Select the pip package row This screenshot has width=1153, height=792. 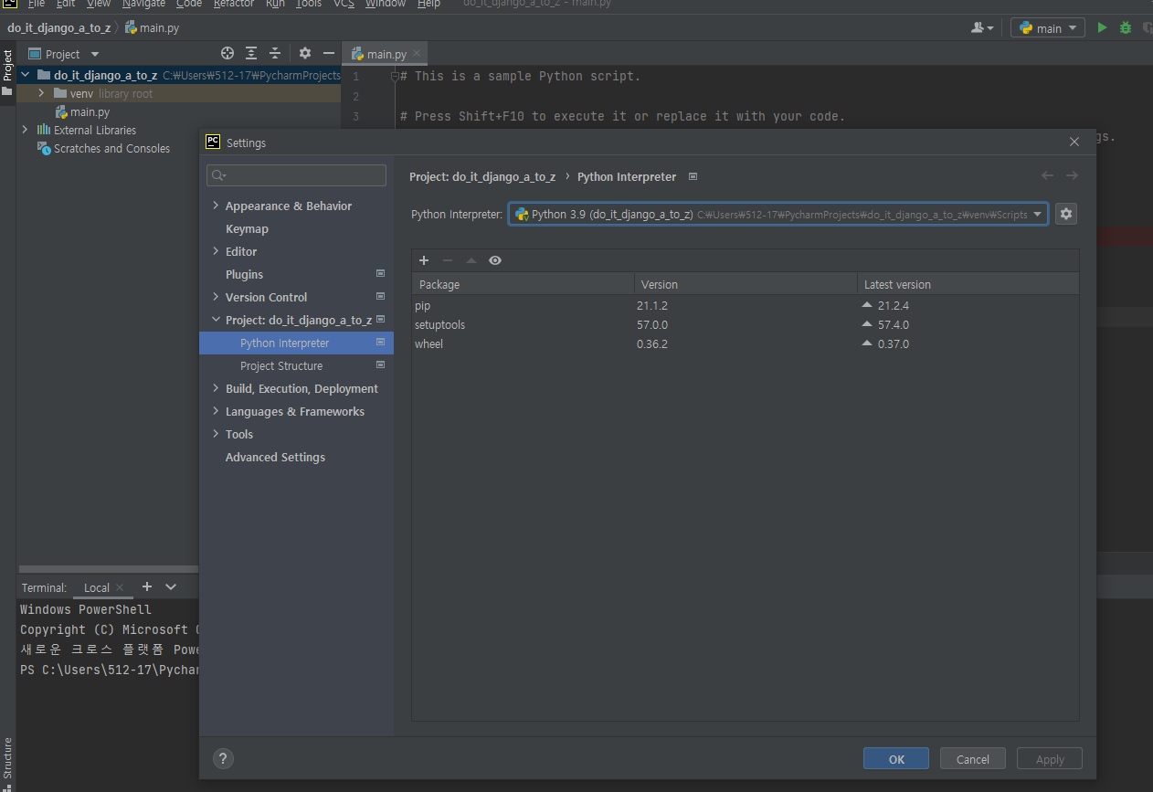click(x=746, y=305)
